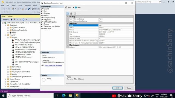Screen dimensions: 175x98
Task: Collapse the Database category
Action: tap(67, 23)
